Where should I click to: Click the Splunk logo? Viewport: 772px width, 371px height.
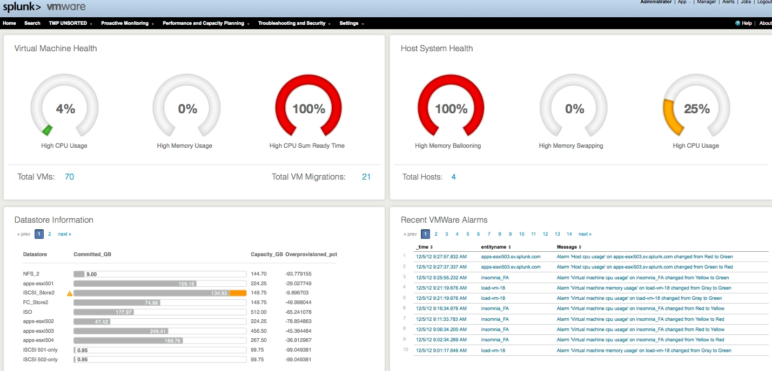click(22, 8)
